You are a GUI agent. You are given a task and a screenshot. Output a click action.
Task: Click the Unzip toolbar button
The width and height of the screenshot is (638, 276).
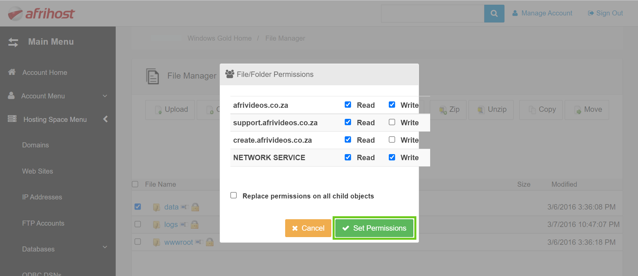click(491, 110)
